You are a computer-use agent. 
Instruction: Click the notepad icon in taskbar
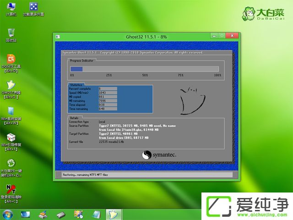[x=96, y=214]
